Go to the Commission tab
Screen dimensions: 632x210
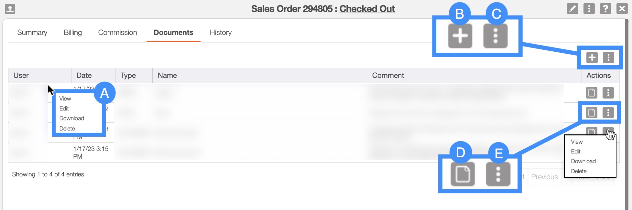[117, 32]
